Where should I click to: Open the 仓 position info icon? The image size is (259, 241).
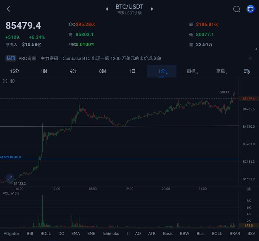click(74, 25)
